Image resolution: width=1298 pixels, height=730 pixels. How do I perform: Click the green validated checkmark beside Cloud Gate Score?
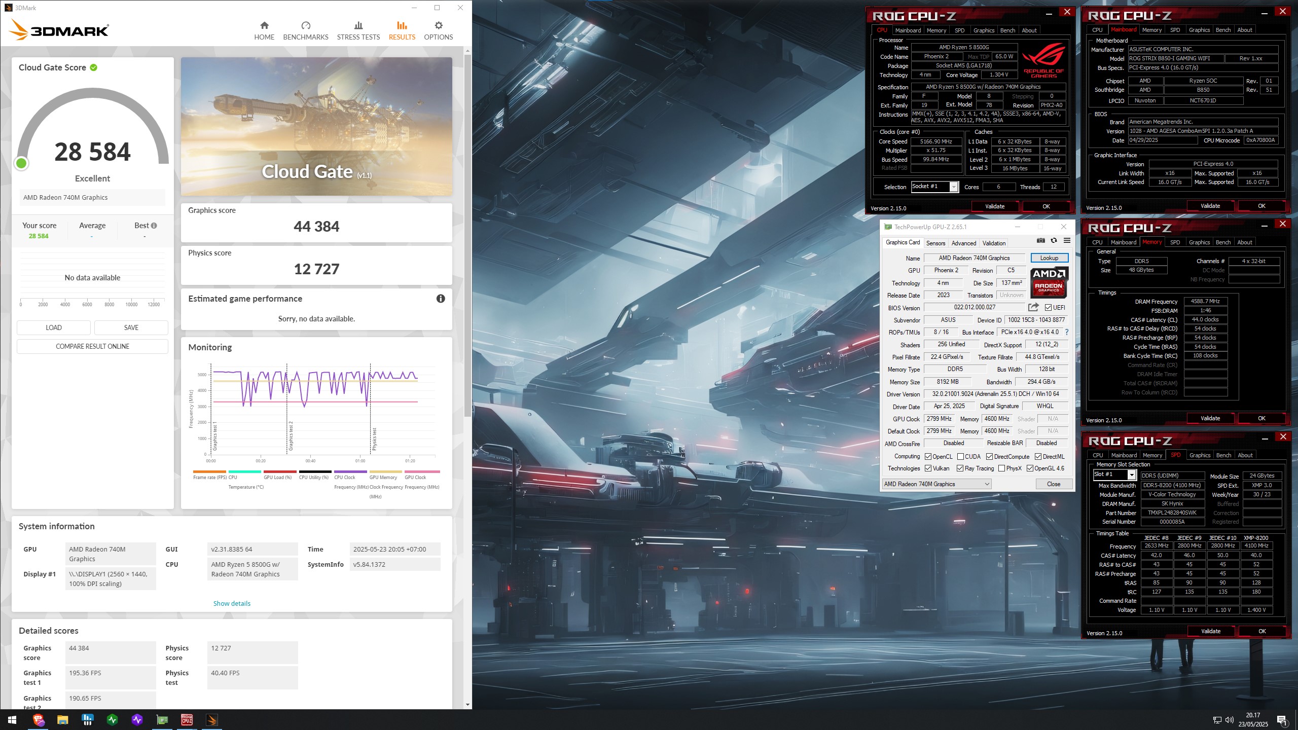(94, 67)
